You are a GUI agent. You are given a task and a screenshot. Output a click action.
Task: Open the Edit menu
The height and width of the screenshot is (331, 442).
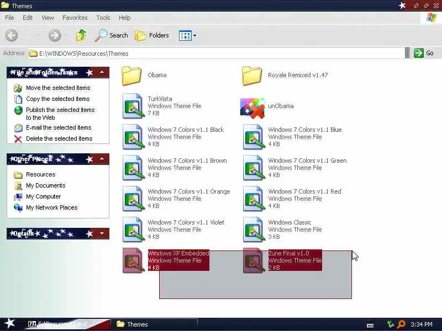[x=28, y=18]
